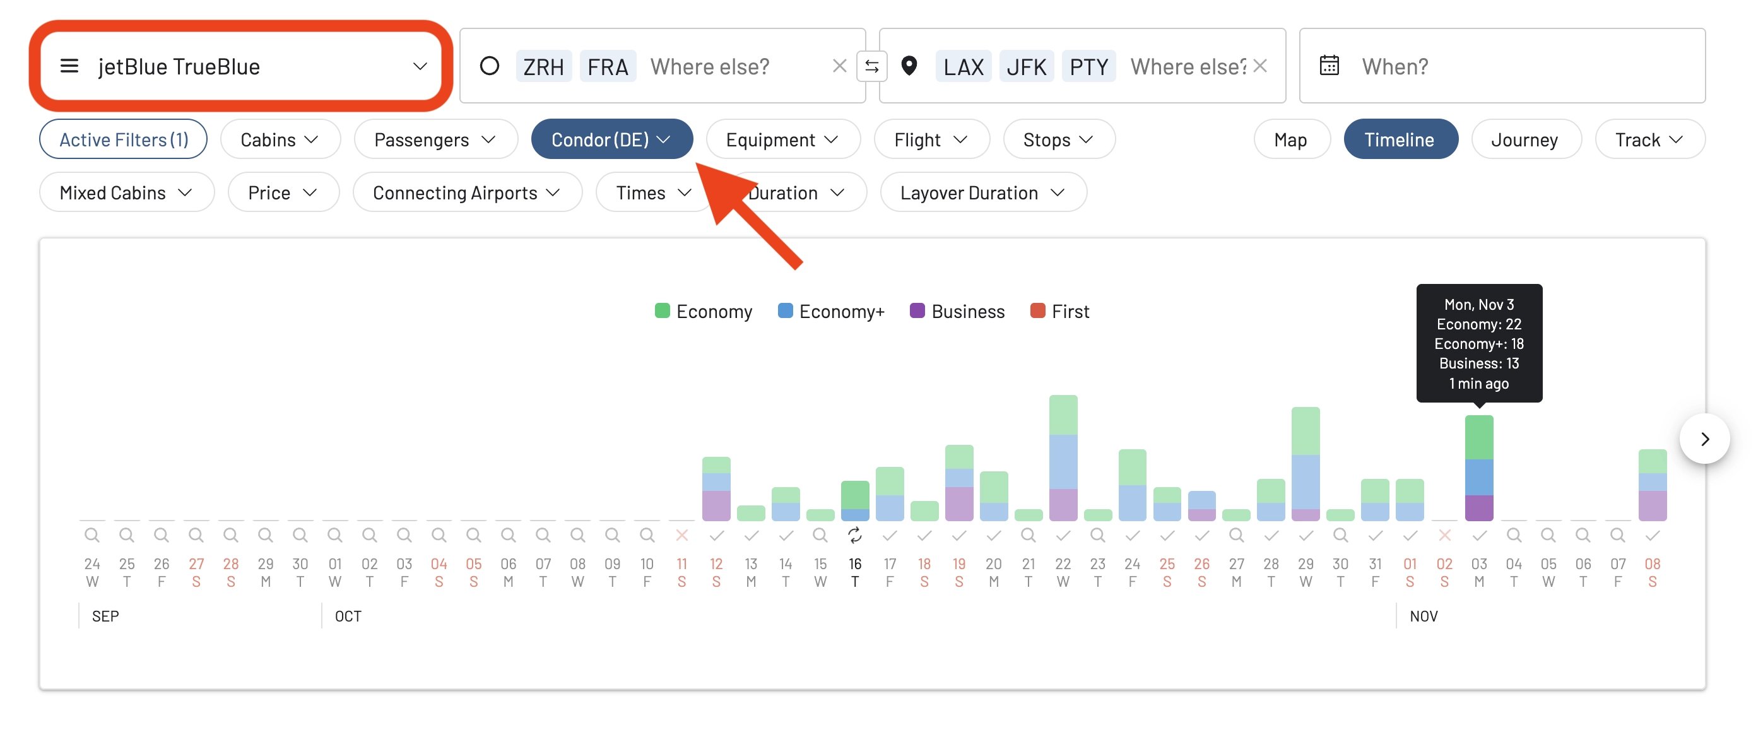Viewport: 1763px width, 737px height.
Task: Select the Oct 29 availability bar
Action: point(1305,464)
